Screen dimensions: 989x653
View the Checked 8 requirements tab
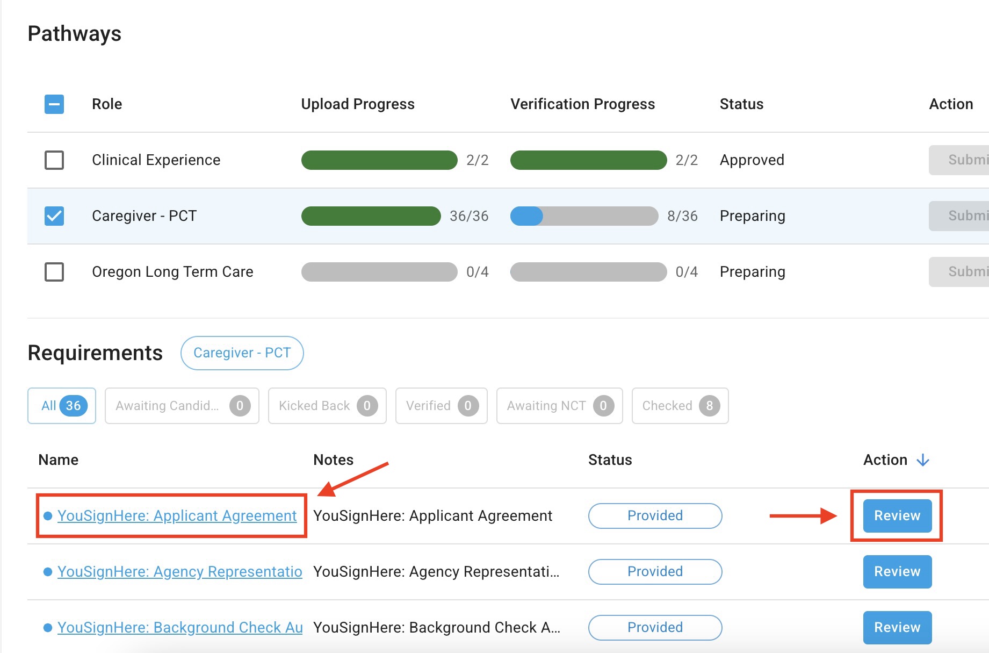[x=680, y=406]
